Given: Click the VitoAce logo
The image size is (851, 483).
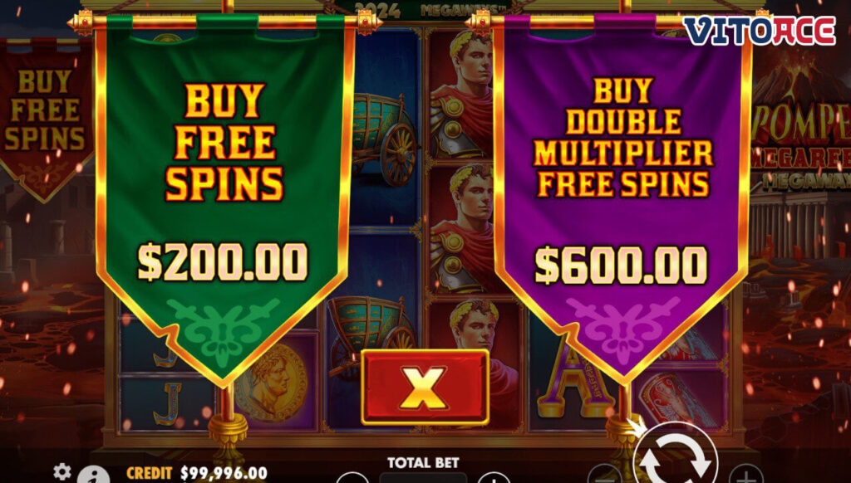Looking at the screenshot, I should tap(760, 31).
